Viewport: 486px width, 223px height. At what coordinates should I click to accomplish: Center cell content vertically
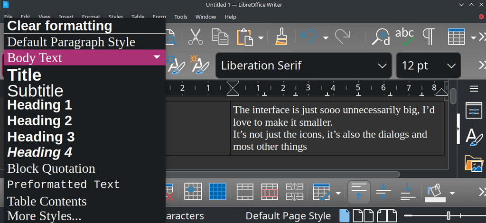tap(383, 192)
